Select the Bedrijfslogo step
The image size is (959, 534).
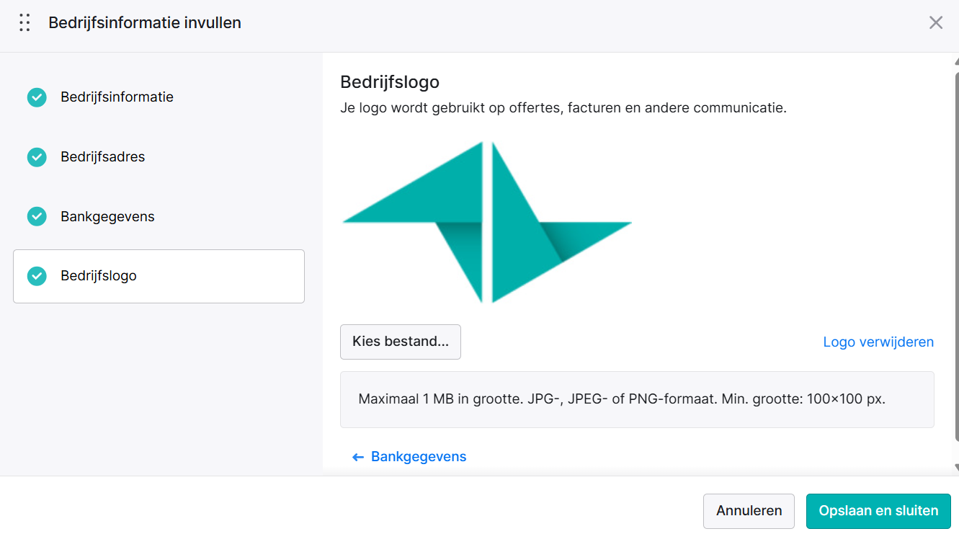coord(159,276)
